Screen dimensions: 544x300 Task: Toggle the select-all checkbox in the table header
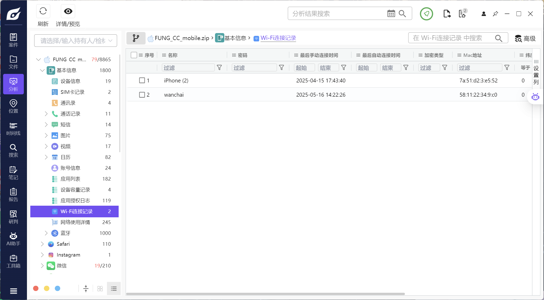click(x=134, y=55)
